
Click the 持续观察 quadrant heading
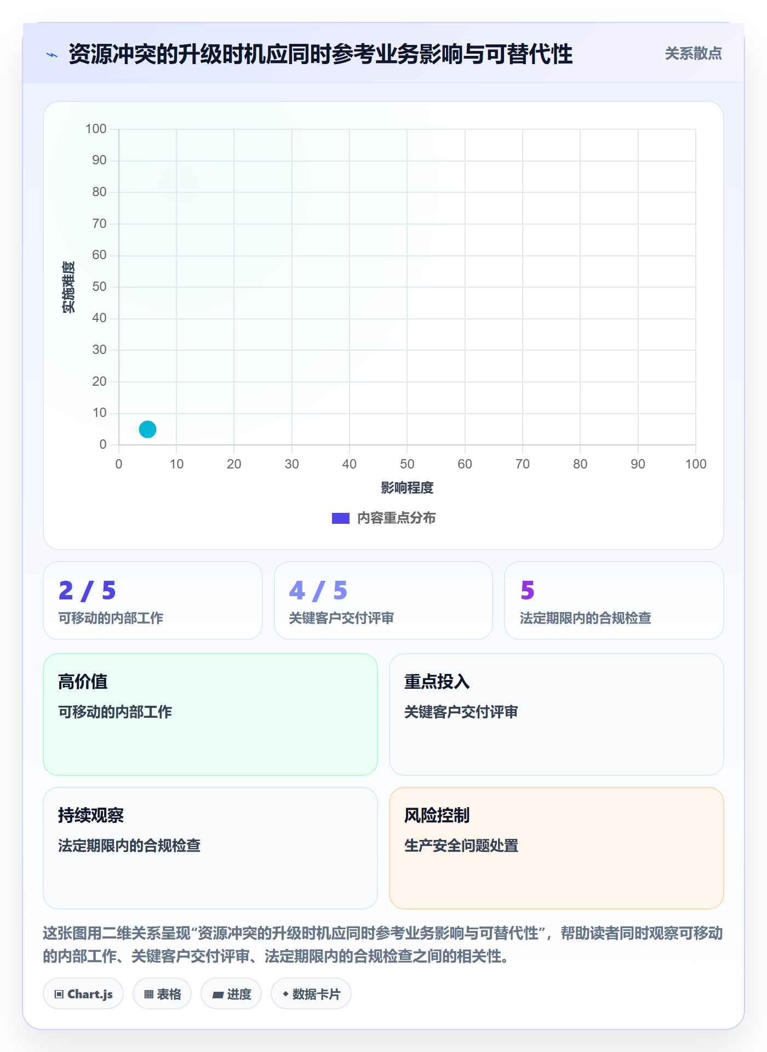91,815
